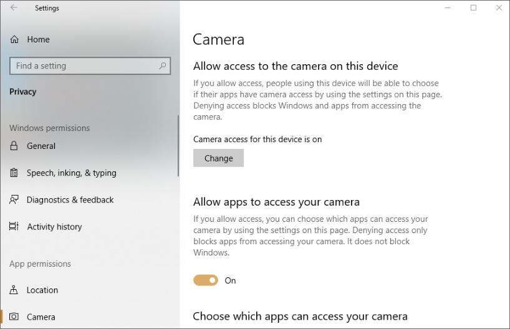This screenshot has width=510, height=329.
Task: Click the Camera icon in sidebar
Action: [x=14, y=317]
